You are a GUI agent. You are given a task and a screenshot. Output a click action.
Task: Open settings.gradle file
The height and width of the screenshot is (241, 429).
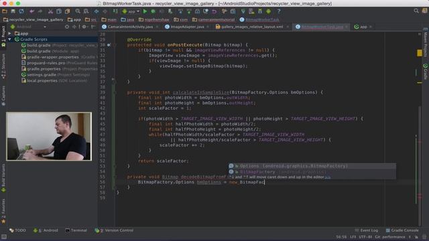point(56,74)
